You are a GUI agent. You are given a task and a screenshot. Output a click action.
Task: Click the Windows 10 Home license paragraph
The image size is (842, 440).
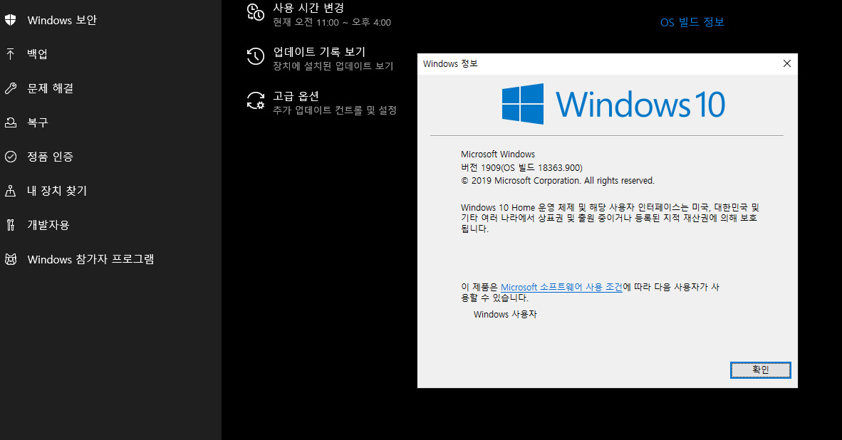pos(610,218)
